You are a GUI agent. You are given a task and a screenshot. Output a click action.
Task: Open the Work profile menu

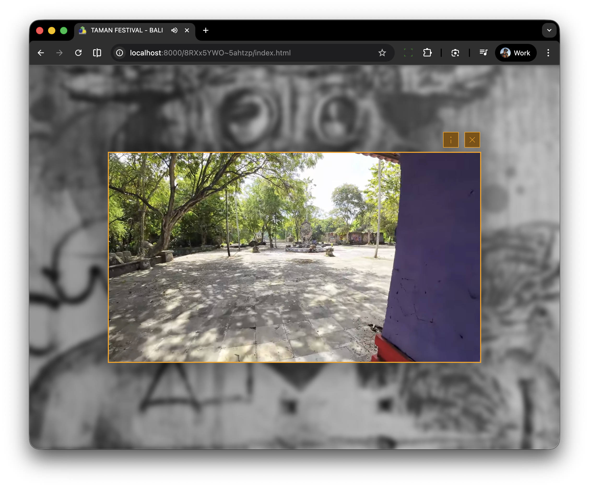pyautogui.click(x=516, y=53)
